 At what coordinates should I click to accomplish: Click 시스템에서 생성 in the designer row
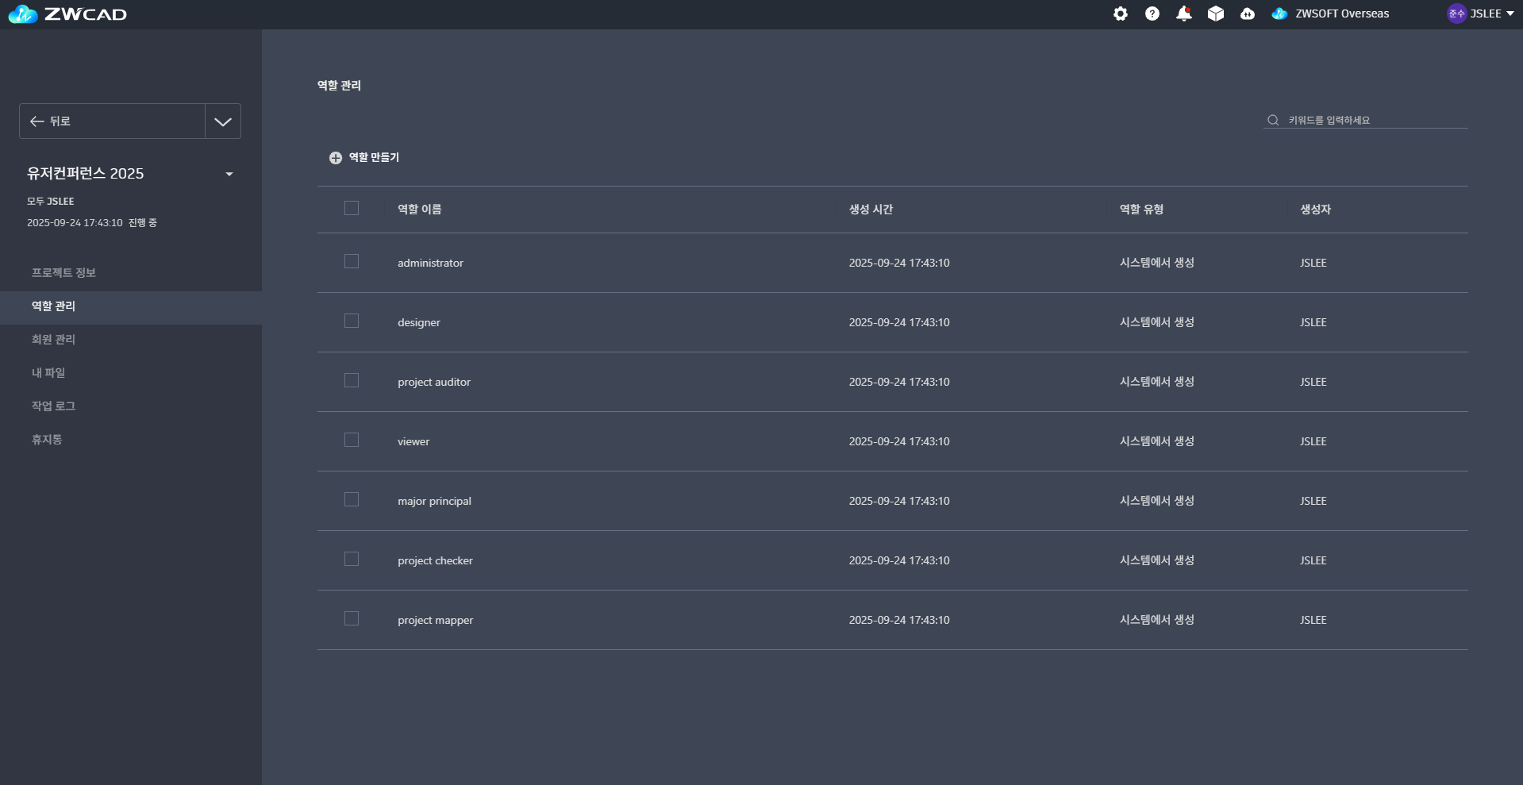coord(1156,322)
